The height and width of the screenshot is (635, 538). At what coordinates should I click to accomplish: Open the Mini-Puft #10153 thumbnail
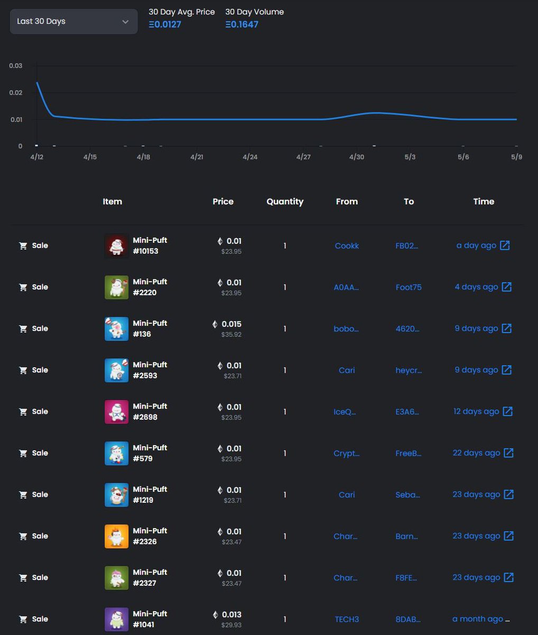pyautogui.click(x=116, y=246)
